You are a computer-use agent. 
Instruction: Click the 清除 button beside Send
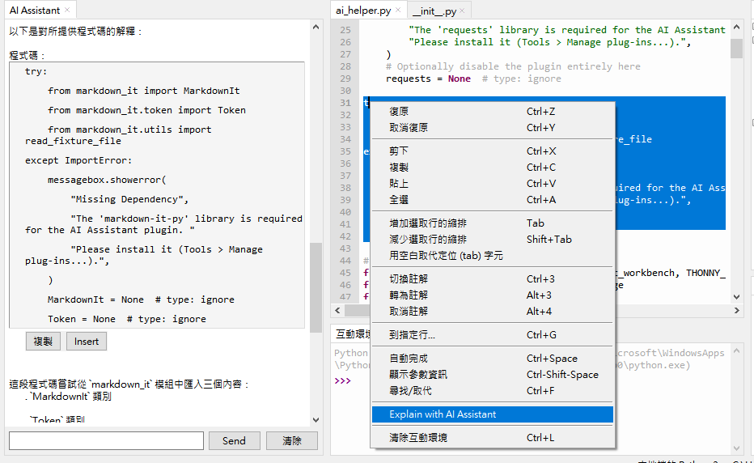point(292,441)
